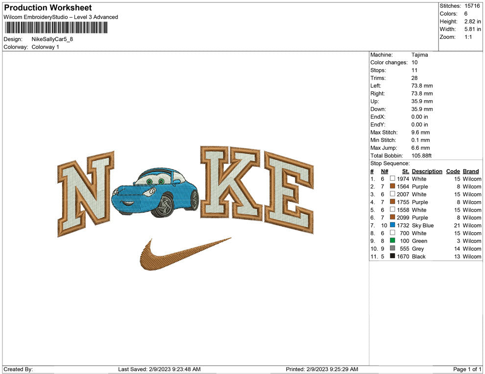485x374 pixels.
Task: Click the Max Stitch value 9.6 mm
Action: (420, 133)
